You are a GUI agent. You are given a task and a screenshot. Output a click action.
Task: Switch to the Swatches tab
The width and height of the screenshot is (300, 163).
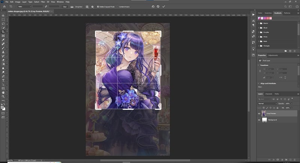tap(268, 13)
